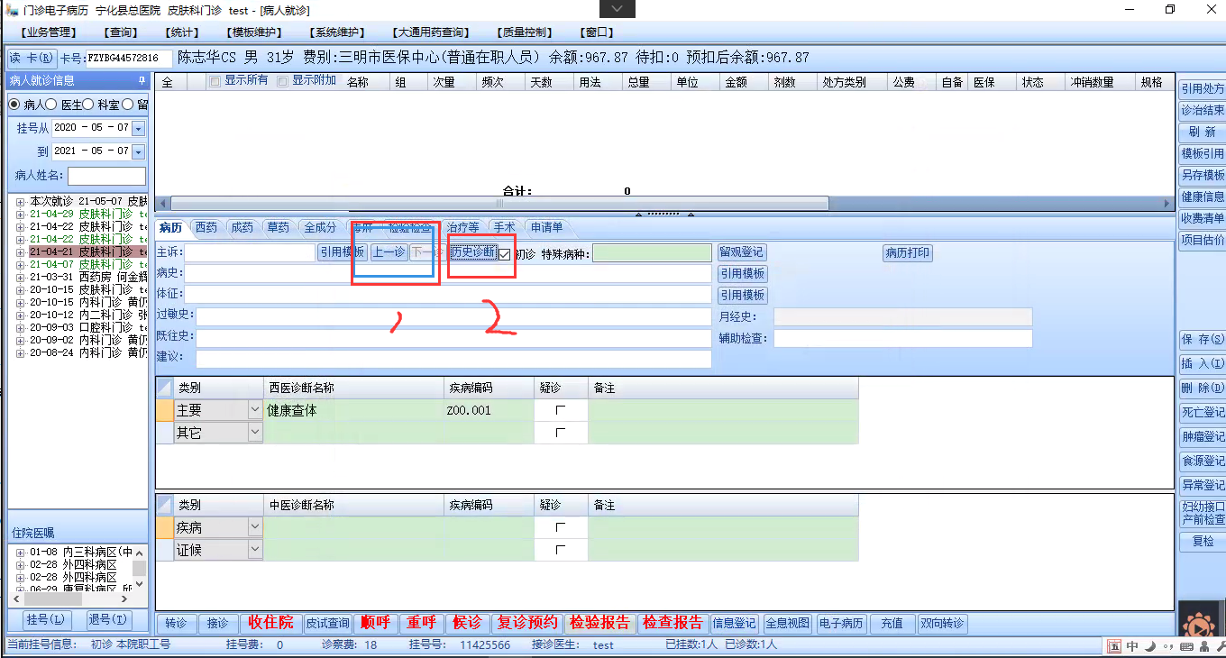Click the 电子病历 button
The height and width of the screenshot is (658, 1226).
click(x=839, y=623)
